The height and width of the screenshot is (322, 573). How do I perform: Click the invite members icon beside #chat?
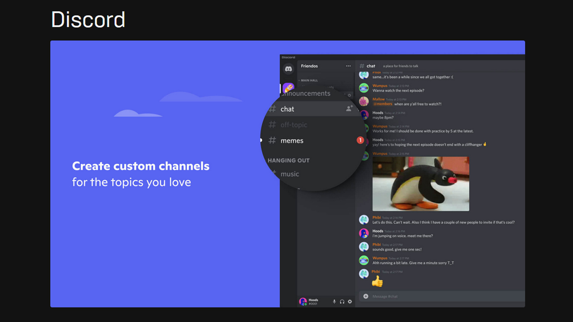(x=349, y=109)
